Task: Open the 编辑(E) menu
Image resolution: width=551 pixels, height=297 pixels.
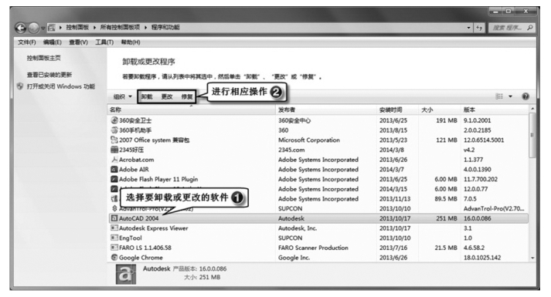Action: coord(53,42)
